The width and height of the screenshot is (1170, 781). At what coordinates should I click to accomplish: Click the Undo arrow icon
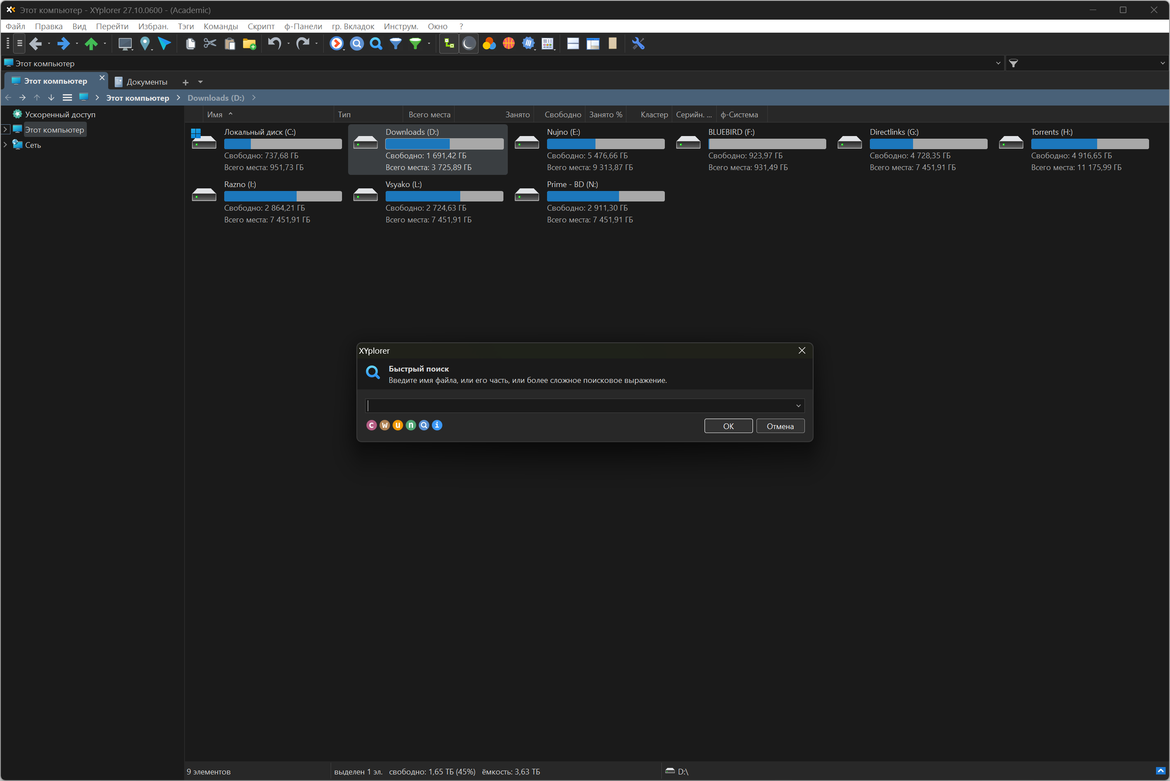pyautogui.click(x=274, y=44)
